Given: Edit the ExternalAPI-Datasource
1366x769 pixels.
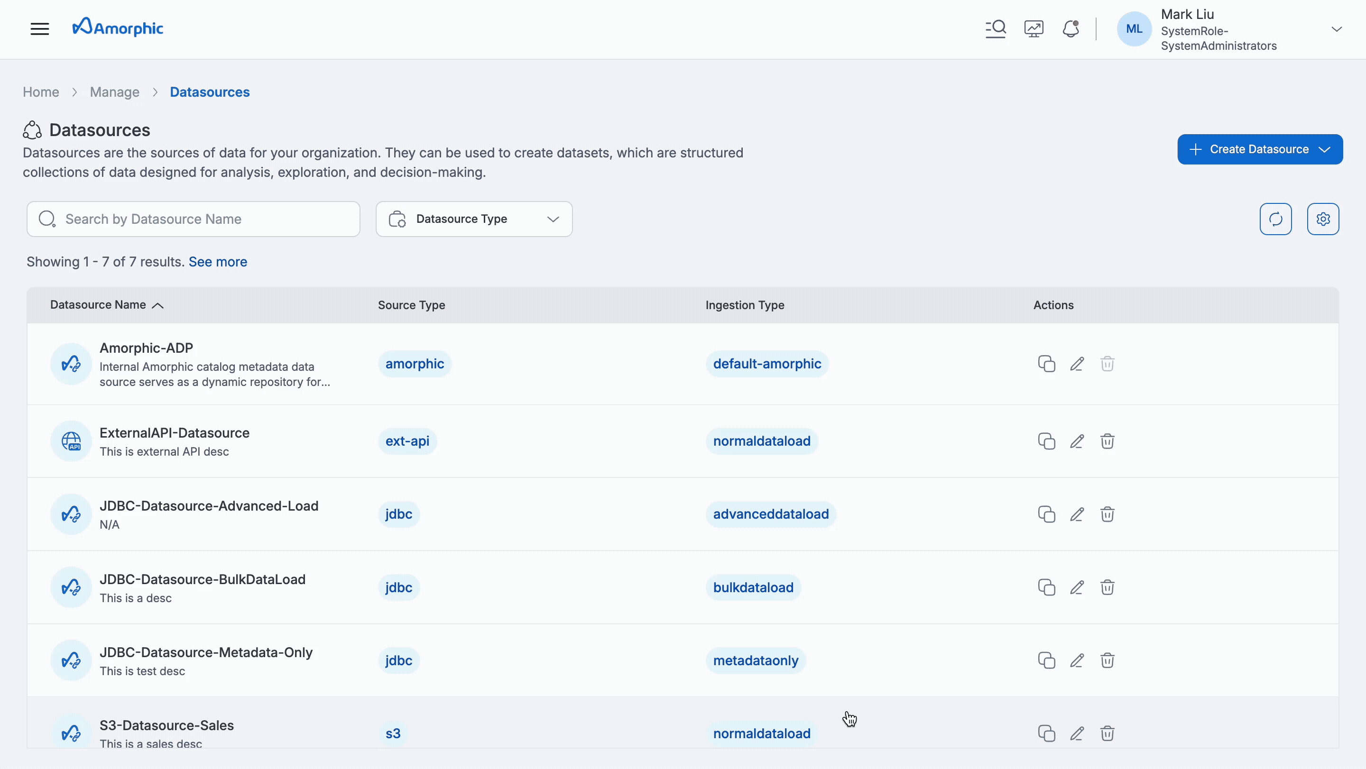Looking at the screenshot, I should [1077, 441].
